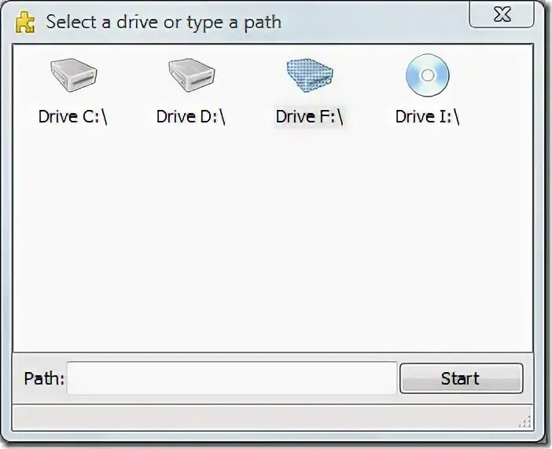552x449 pixels.
Task: Click the resize grip in window corner
Action: coord(525,422)
